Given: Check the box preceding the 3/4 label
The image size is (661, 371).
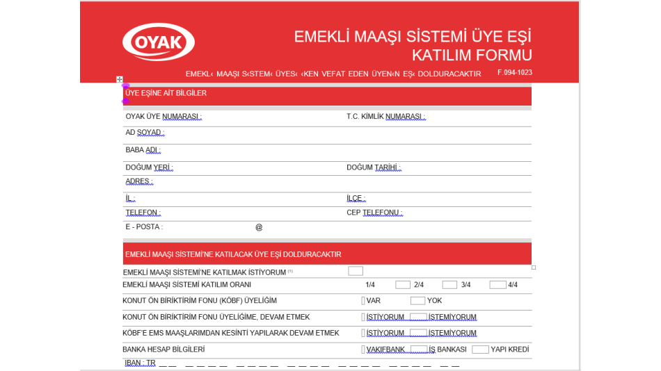Looking at the screenshot, I should pyautogui.click(x=449, y=285).
